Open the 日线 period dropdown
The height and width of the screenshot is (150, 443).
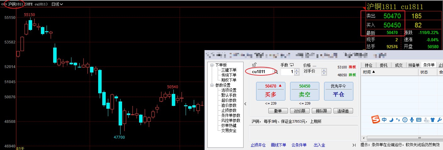[x=57, y=4]
